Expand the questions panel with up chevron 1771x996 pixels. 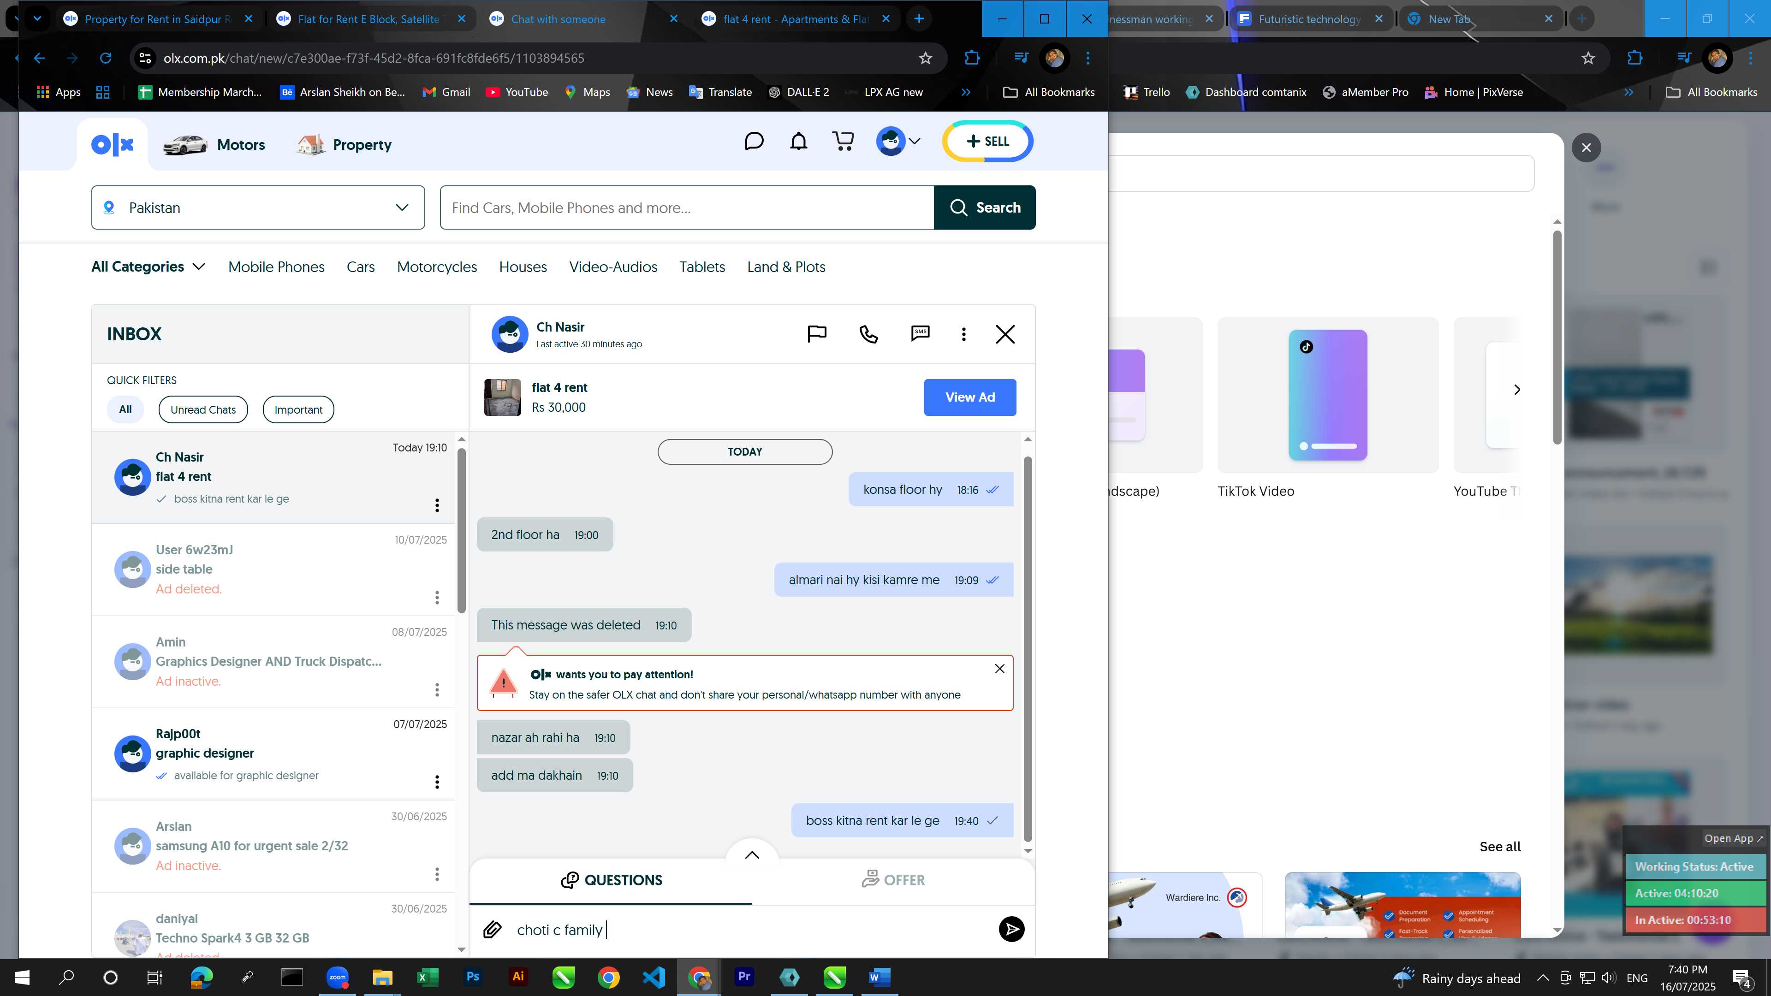752,854
